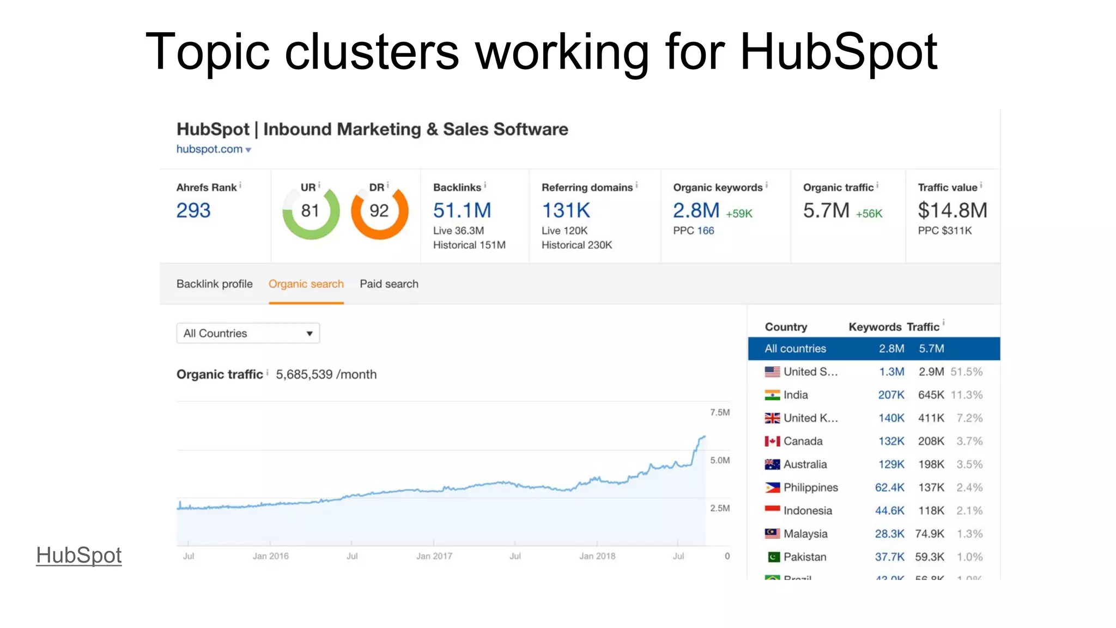Click the Traffic column info icon
Screen dimensions: 1116x628
click(x=944, y=323)
